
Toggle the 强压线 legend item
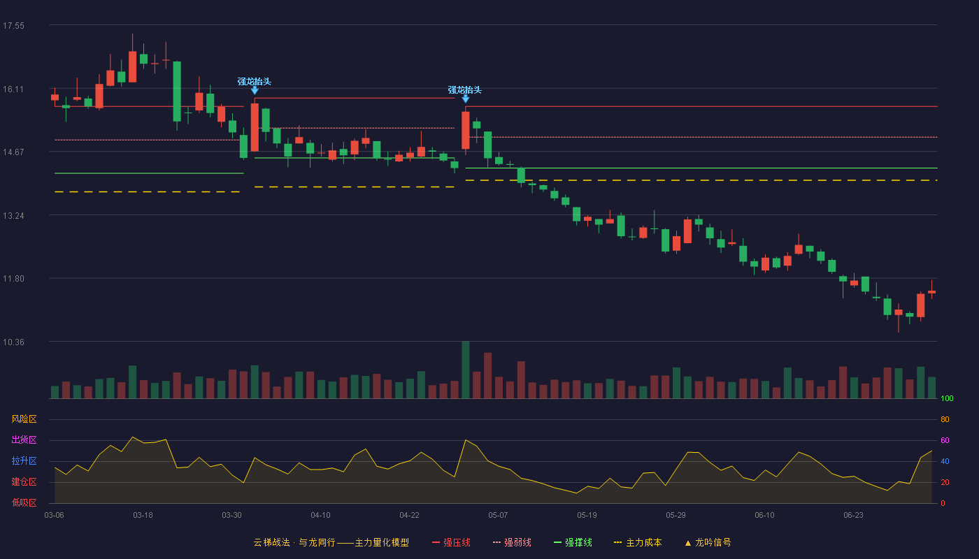click(451, 542)
